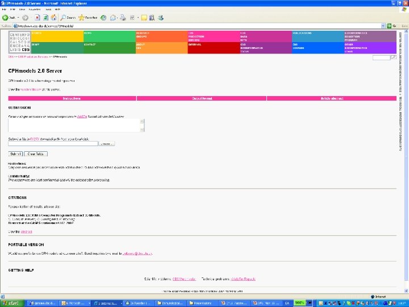Screen dimensions: 409x307
Task: Open the View menu
Action: (x=22, y=10)
